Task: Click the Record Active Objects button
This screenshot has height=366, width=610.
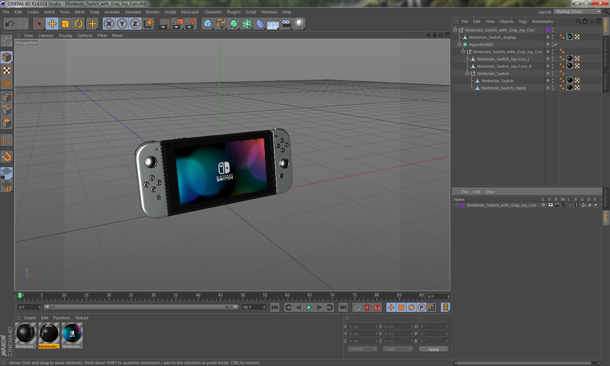Action: point(357,308)
